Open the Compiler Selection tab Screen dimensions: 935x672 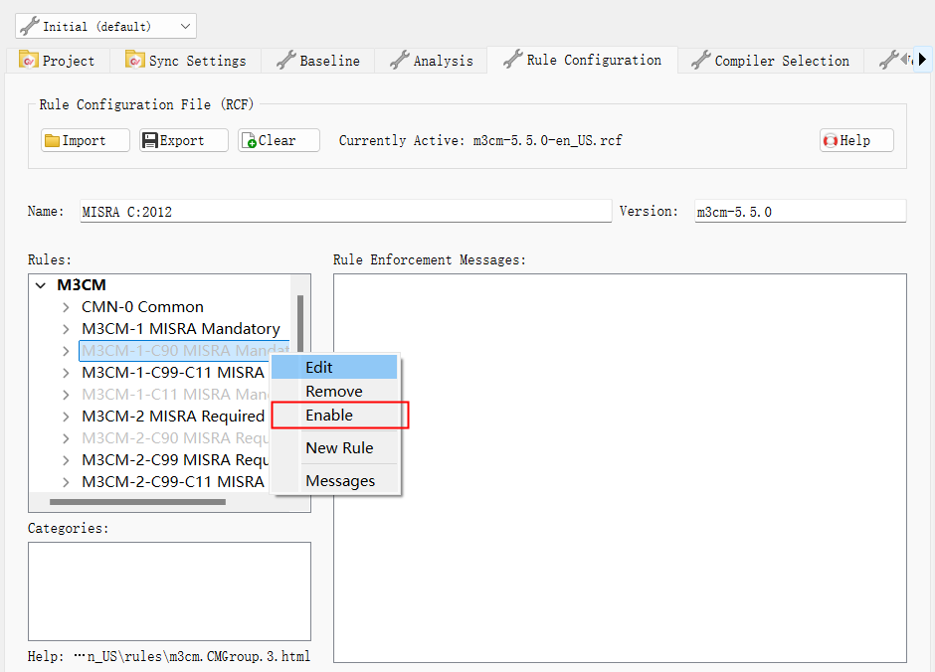point(771,61)
